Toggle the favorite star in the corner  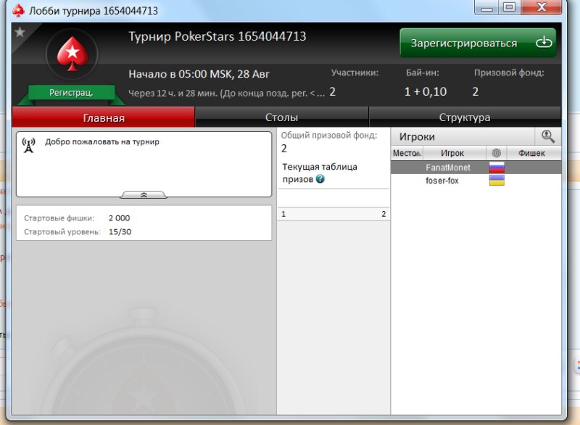tap(20, 32)
